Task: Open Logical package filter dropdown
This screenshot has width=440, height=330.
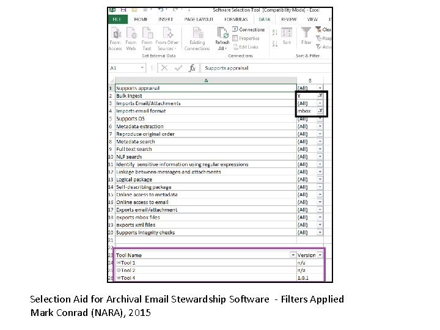Action: pos(320,179)
